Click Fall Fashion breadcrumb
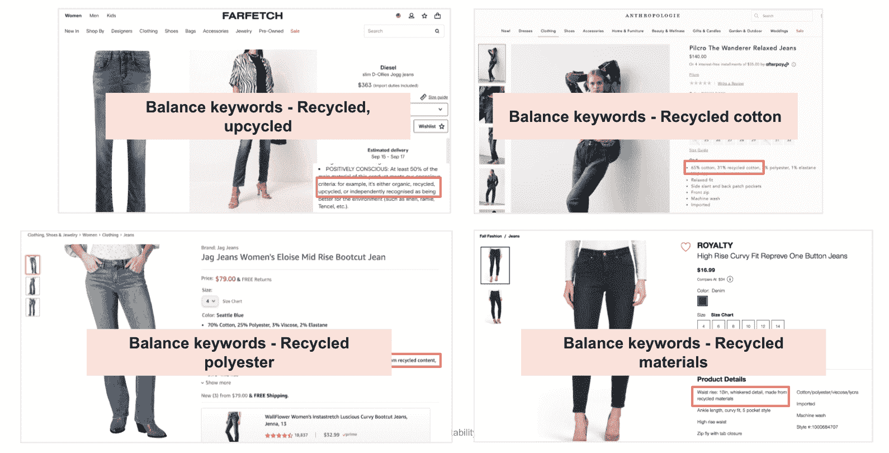 pos(491,237)
